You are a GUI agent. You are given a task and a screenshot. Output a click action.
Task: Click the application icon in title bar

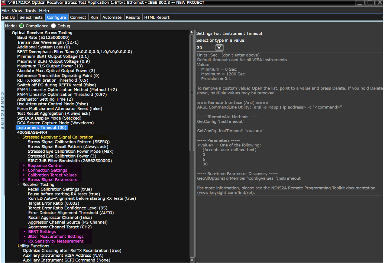pyautogui.click(x=3, y=3)
